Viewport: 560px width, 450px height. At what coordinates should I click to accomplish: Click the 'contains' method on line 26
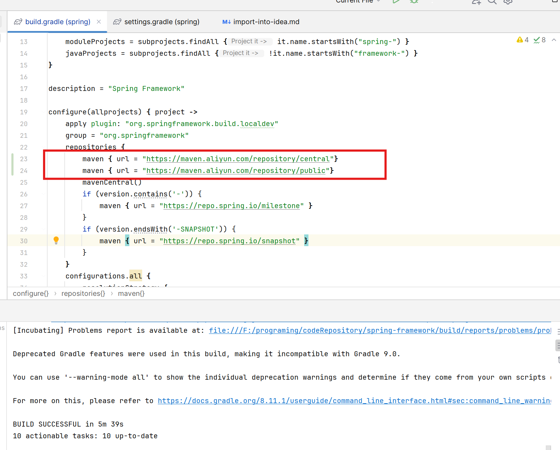[x=151, y=194]
